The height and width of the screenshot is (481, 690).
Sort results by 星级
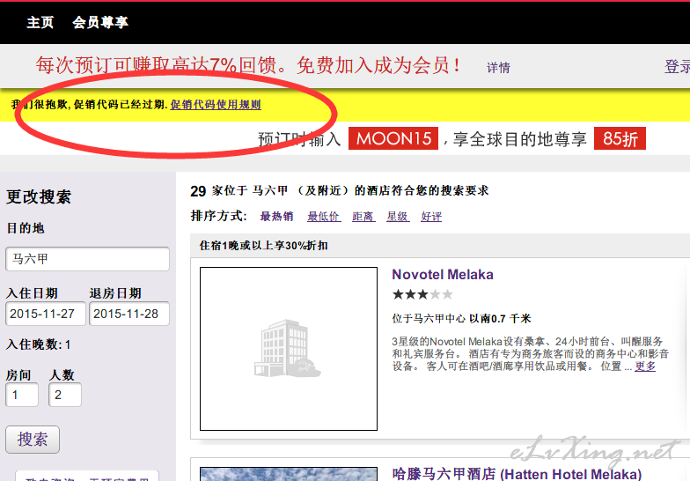397,217
